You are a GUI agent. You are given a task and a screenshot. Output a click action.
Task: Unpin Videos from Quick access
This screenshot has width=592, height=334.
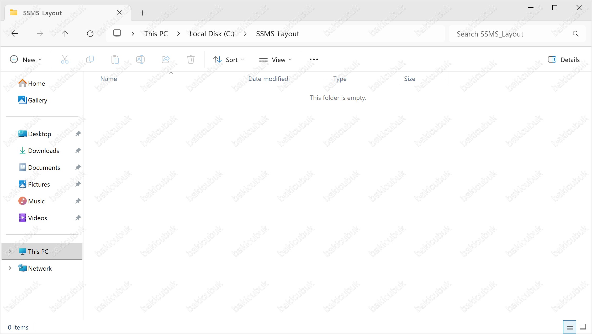[78, 218]
